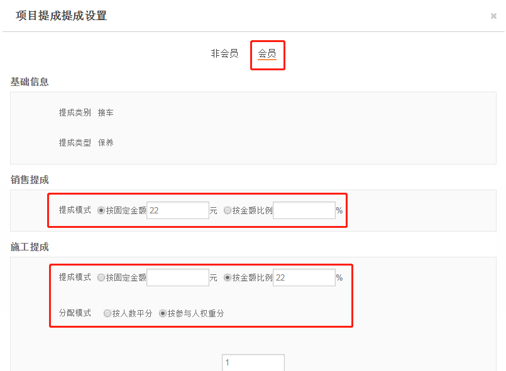Enable the 按人数平分 distribution mode

(x=107, y=313)
